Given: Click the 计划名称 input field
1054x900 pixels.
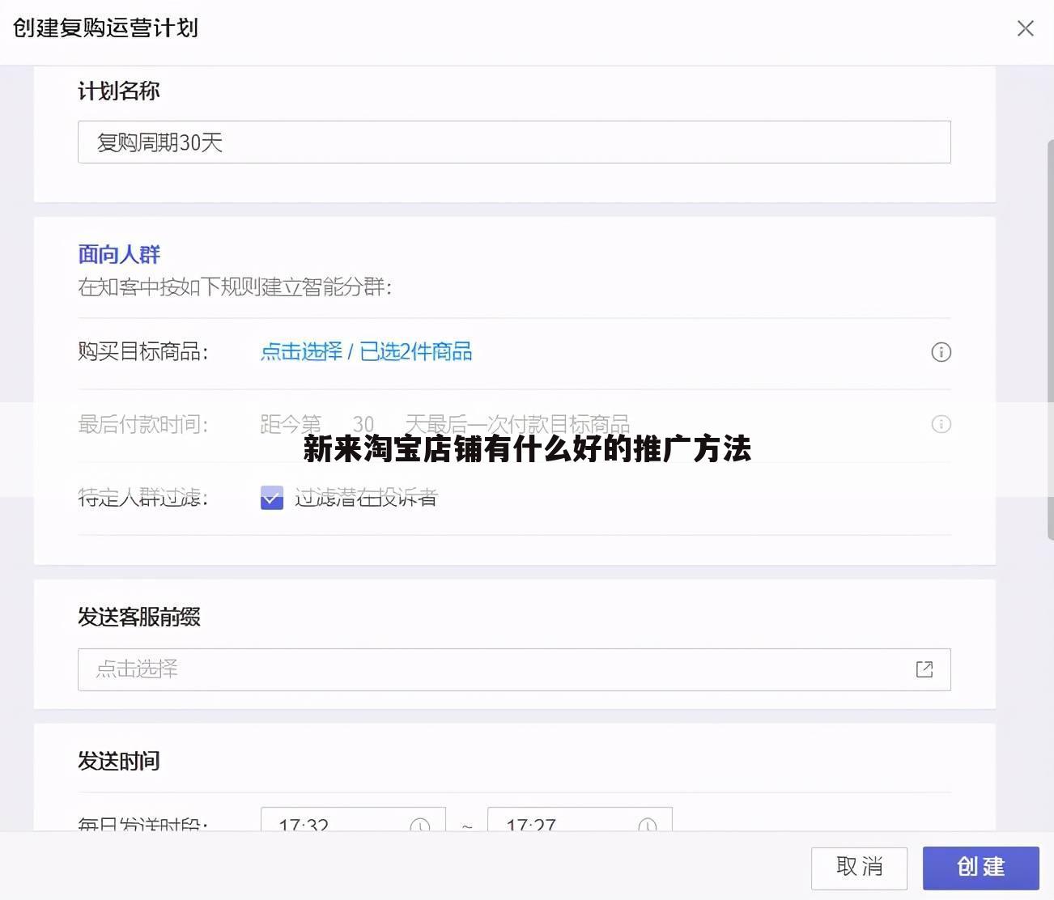Looking at the screenshot, I should 514,142.
